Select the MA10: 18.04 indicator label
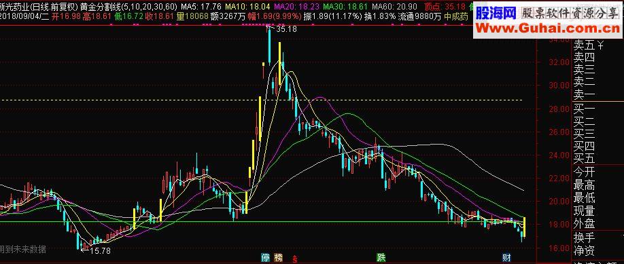The height and width of the screenshot is (264, 624). 247,6
